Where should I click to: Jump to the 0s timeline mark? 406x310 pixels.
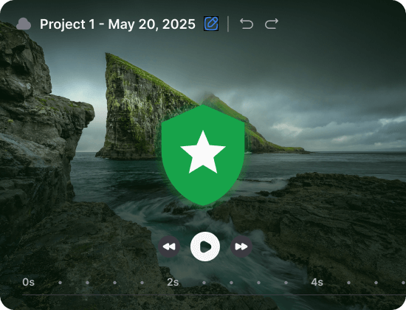tap(28, 282)
